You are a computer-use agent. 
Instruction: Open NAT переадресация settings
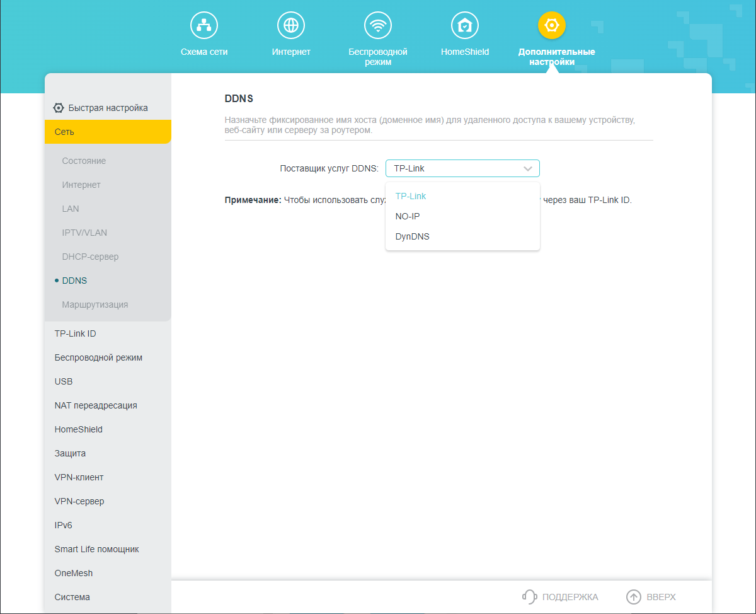point(96,405)
